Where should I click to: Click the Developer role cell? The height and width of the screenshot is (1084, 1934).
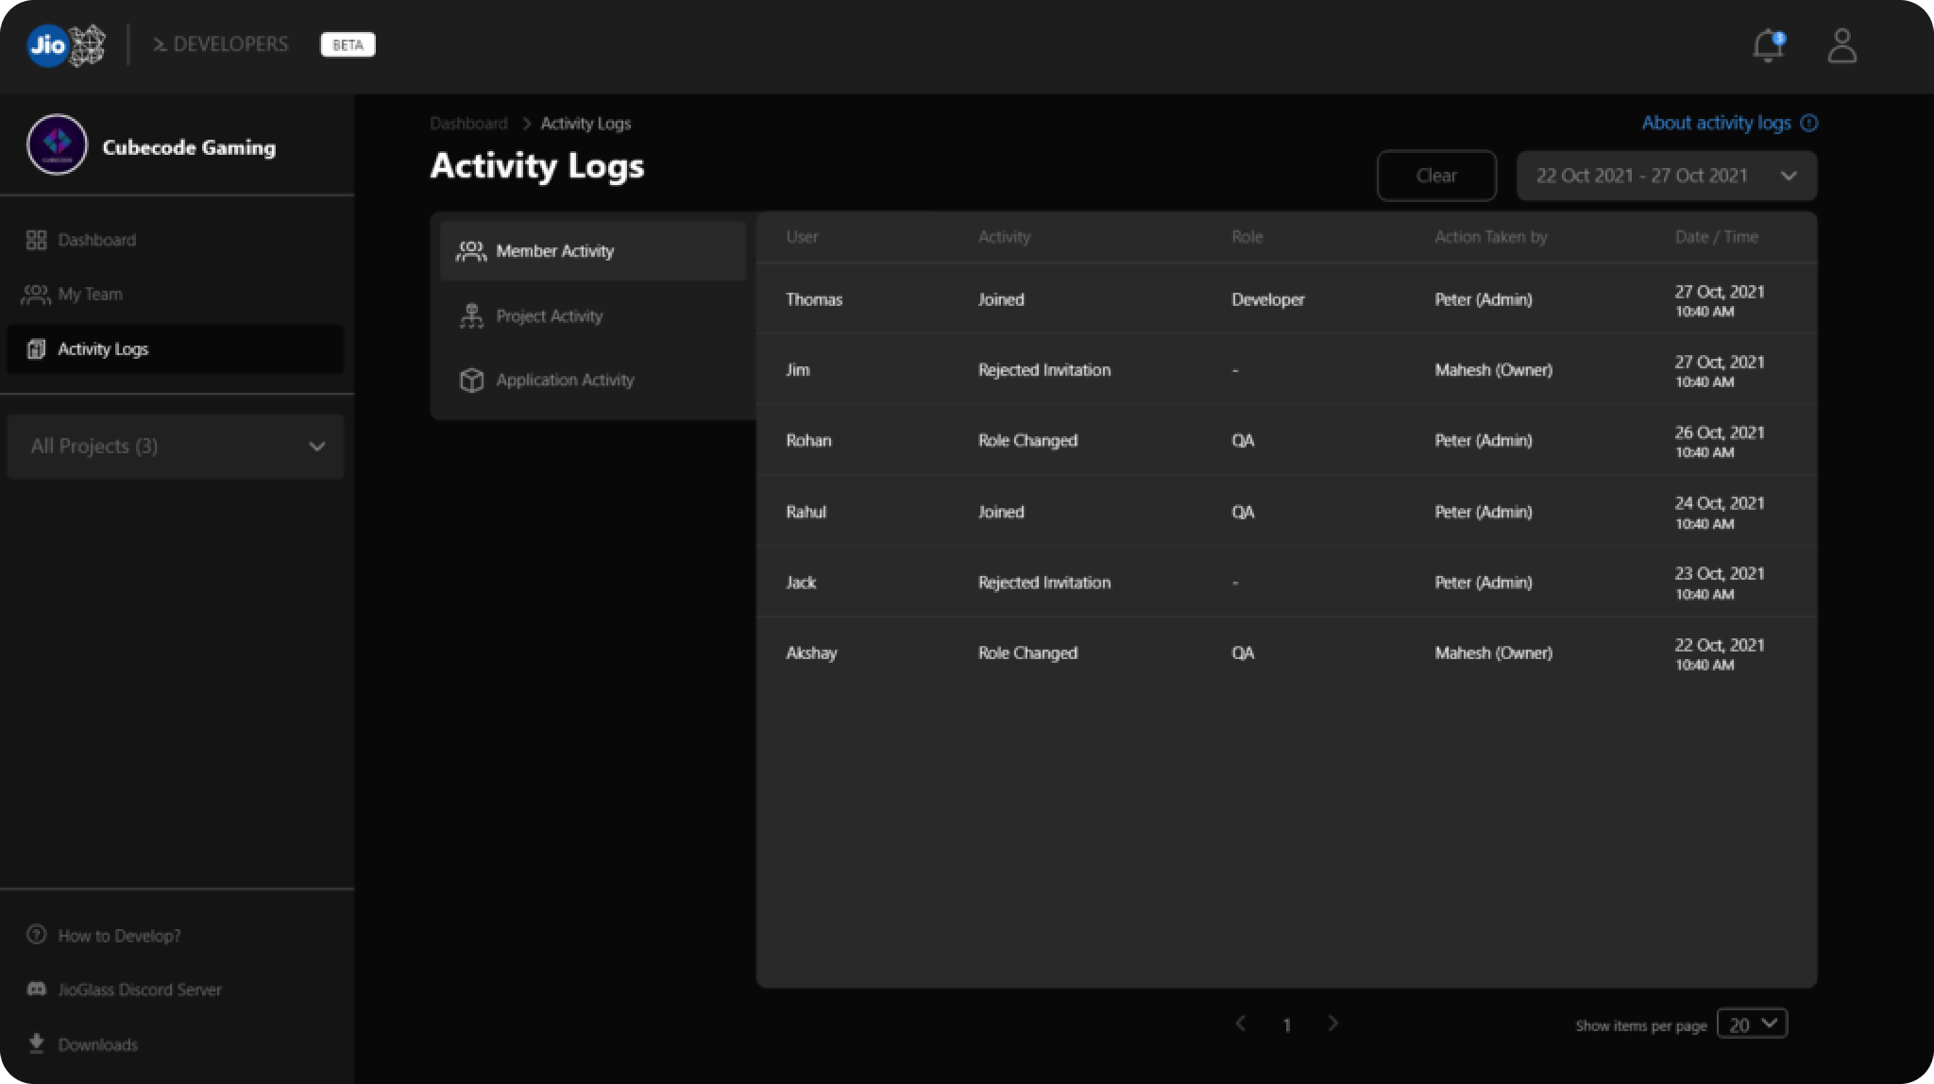(x=1267, y=299)
